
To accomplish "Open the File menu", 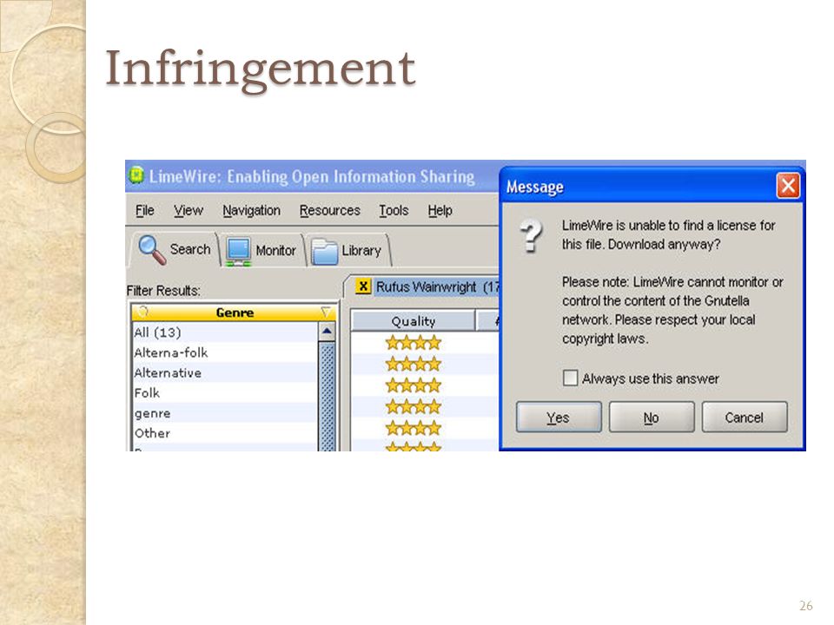I will click(145, 210).
